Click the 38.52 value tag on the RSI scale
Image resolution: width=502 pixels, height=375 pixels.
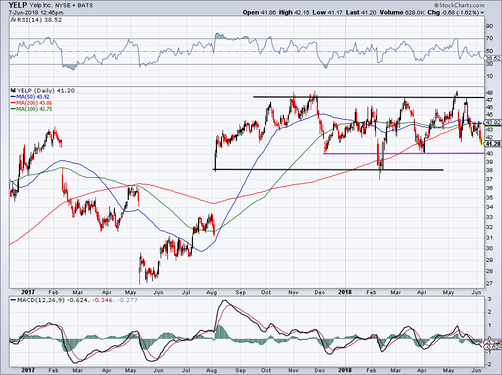[x=493, y=58]
